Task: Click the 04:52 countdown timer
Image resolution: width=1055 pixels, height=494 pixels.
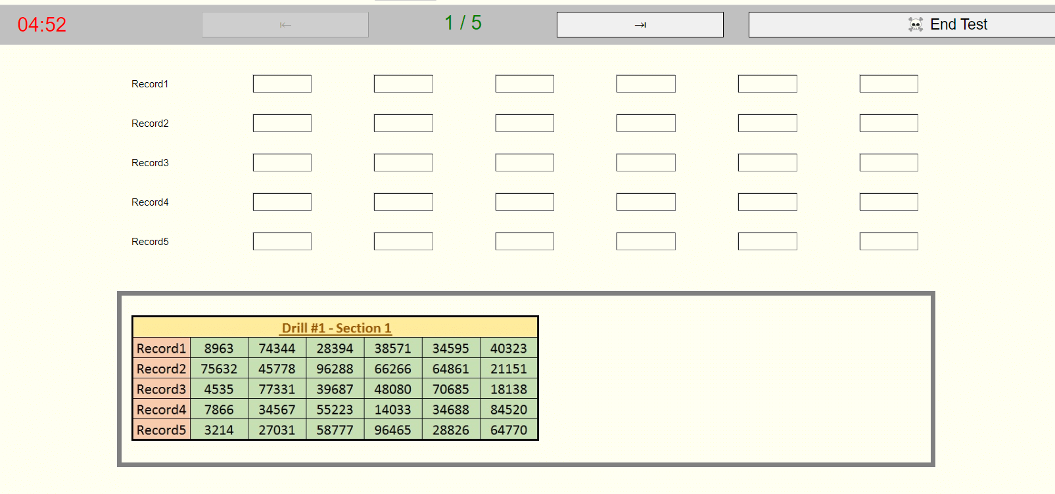Action: tap(42, 25)
